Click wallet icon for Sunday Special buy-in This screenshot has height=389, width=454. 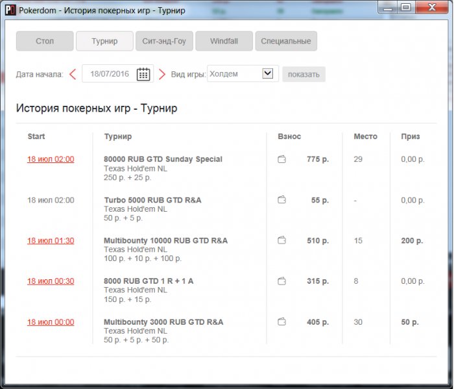pyautogui.click(x=281, y=160)
